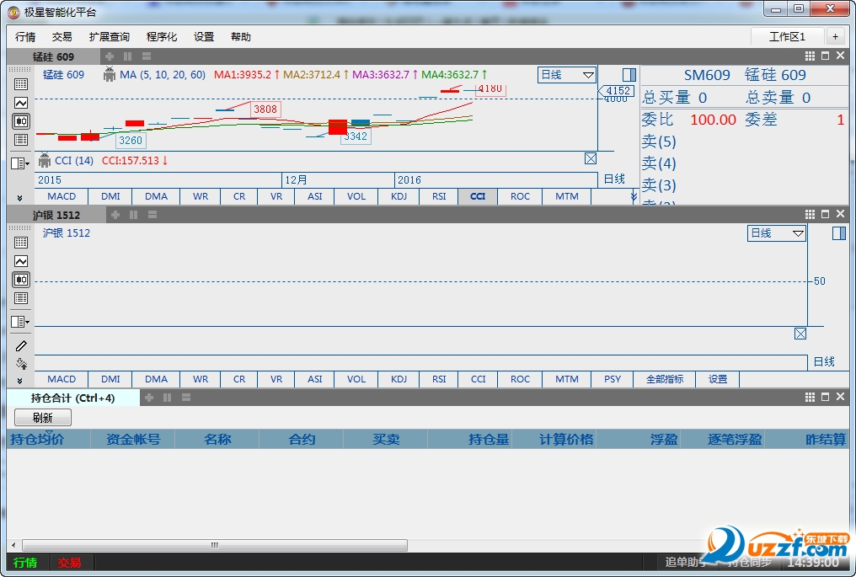The height and width of the screenshot is (577, 856).
Task: Switch 锰硅 609 to time-sharing line chart
Action: point(21,103)
